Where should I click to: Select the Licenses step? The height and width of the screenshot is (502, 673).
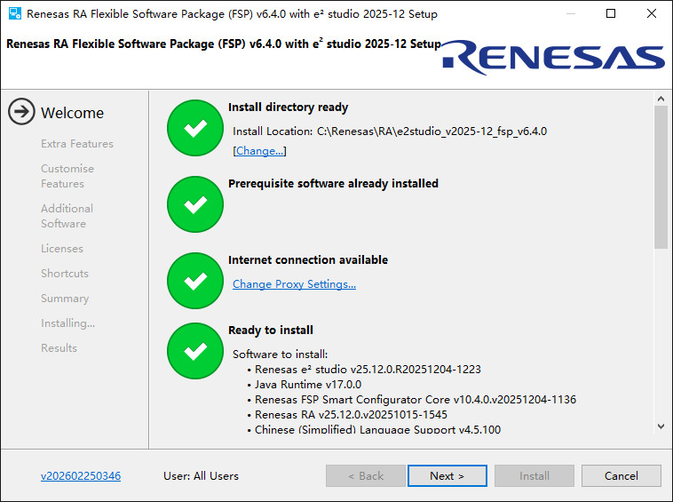[62, 249]
